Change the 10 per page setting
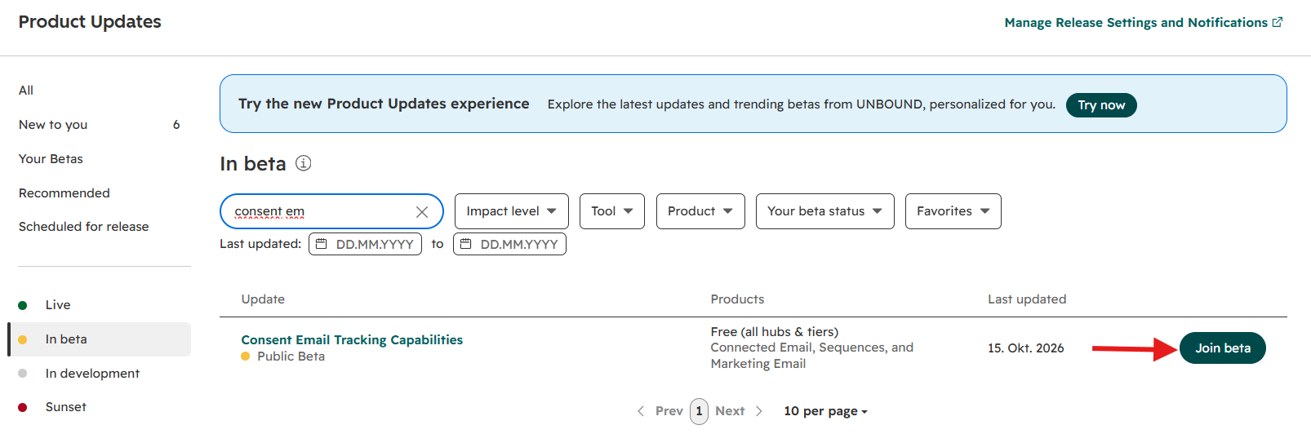Screen dimensions: 1311x434 tap(825, 411)
